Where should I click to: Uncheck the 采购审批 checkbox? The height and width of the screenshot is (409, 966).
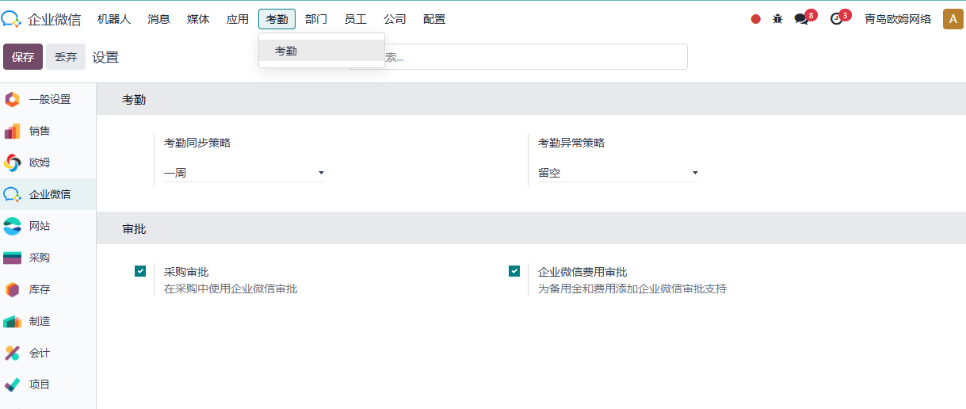tap(140, 271)
